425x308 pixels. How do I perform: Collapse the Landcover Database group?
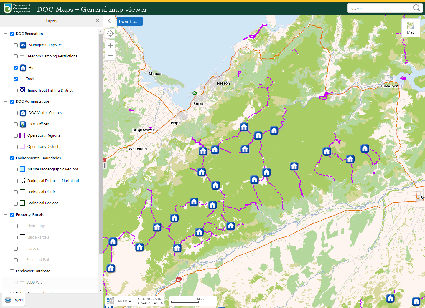point(6,271)
